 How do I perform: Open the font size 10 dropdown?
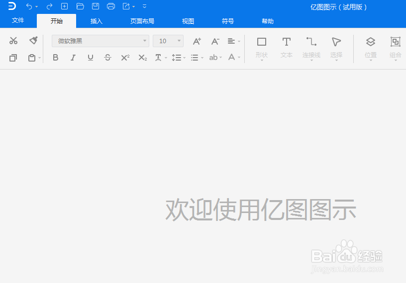(x=168, y=41)
